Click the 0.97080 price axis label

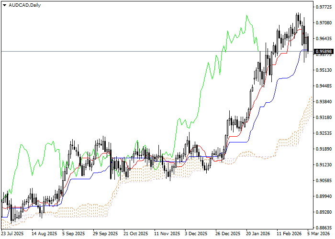point(324,23)
